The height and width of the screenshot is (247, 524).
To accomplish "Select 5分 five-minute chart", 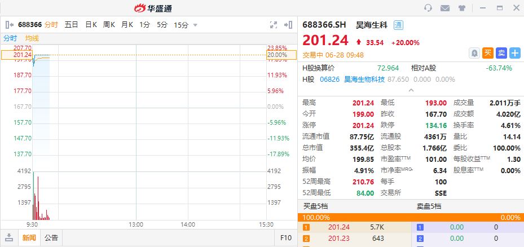I will point(162,25).
